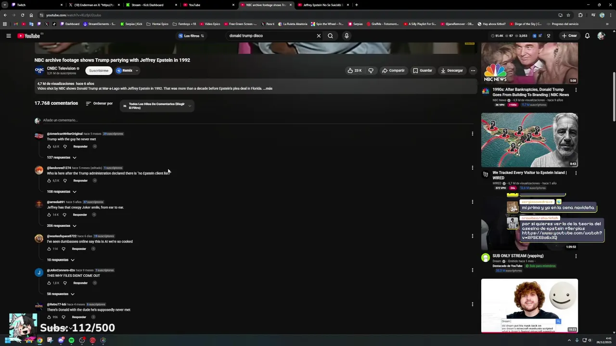Share the video via Compartir
This screenshot has height=346, width=616.
[393, 71]
